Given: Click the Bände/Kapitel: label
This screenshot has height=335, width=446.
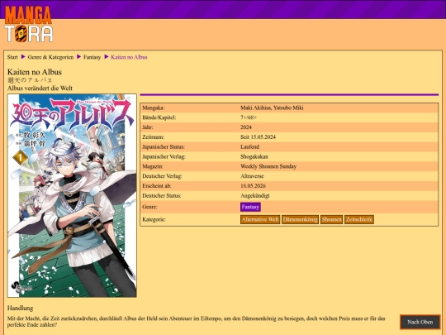Looking at the screenshot, I should [159, 117].
